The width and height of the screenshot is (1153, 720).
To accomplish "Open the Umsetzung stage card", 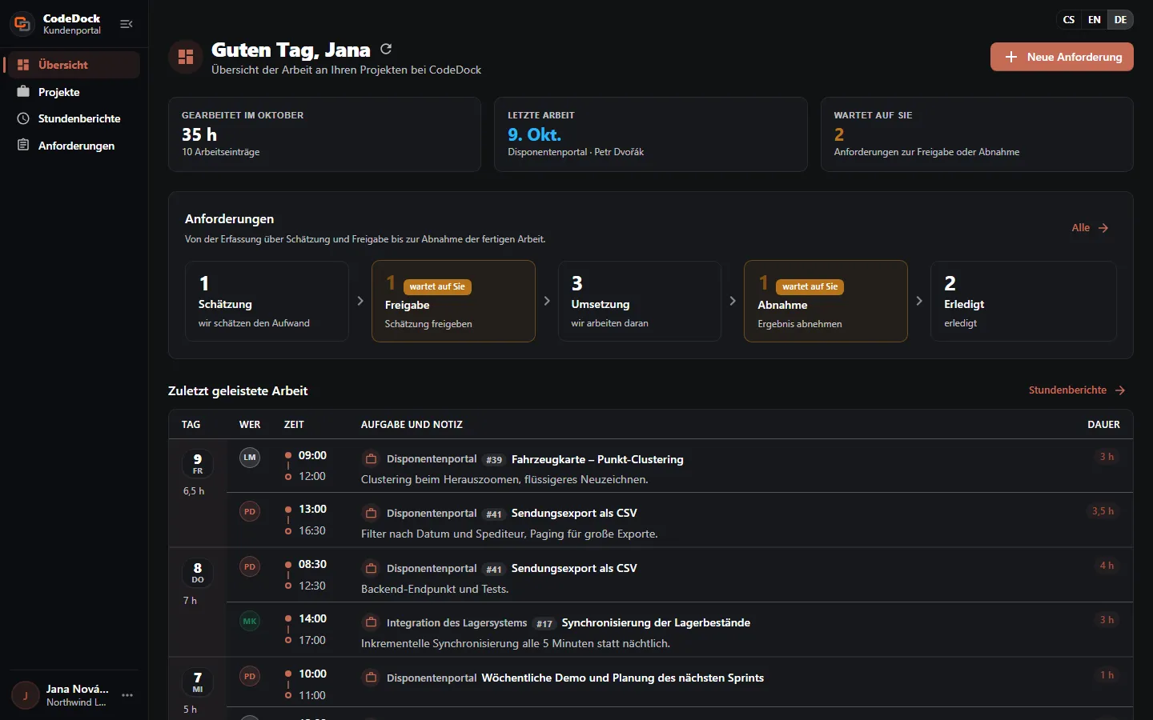I will point(640,302).
